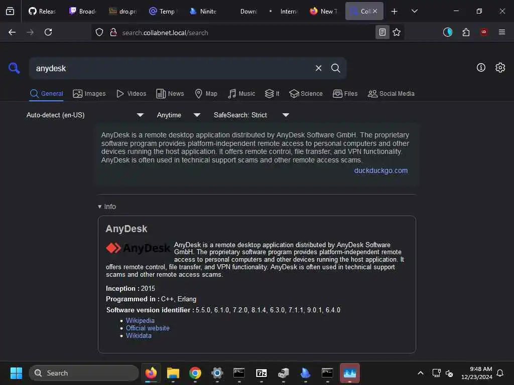Go back to previous page
514x385 pixels.
[x=12, y=32]
